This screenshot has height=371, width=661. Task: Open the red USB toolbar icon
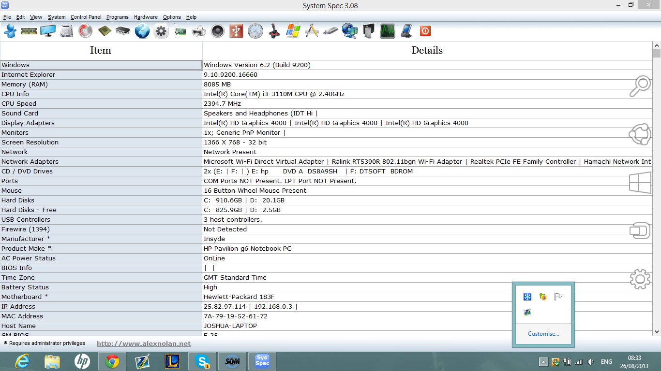(x=236, y=31)
